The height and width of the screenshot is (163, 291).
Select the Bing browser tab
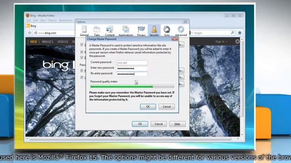tap(50, 26)
